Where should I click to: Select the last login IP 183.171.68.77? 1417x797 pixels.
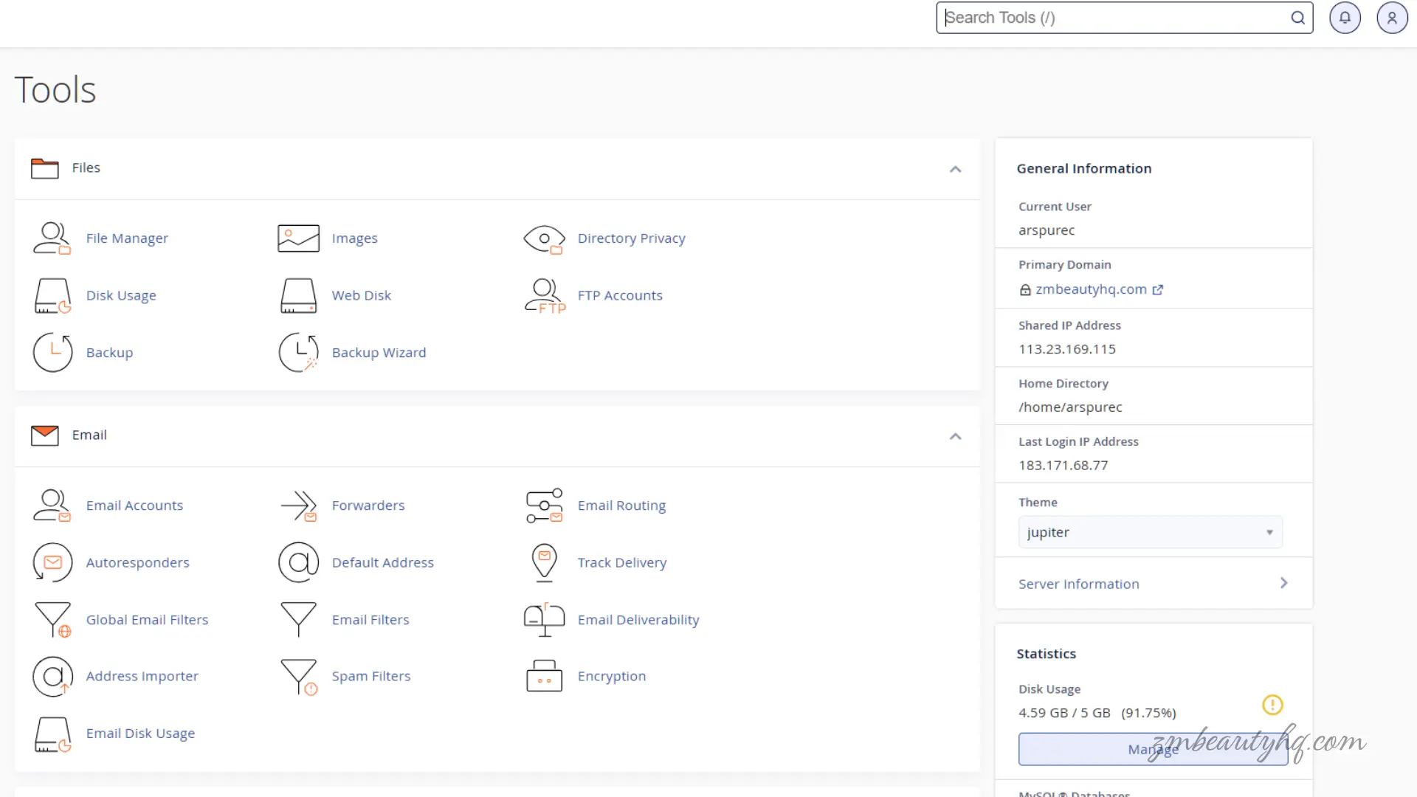[x=1063, y=466]
